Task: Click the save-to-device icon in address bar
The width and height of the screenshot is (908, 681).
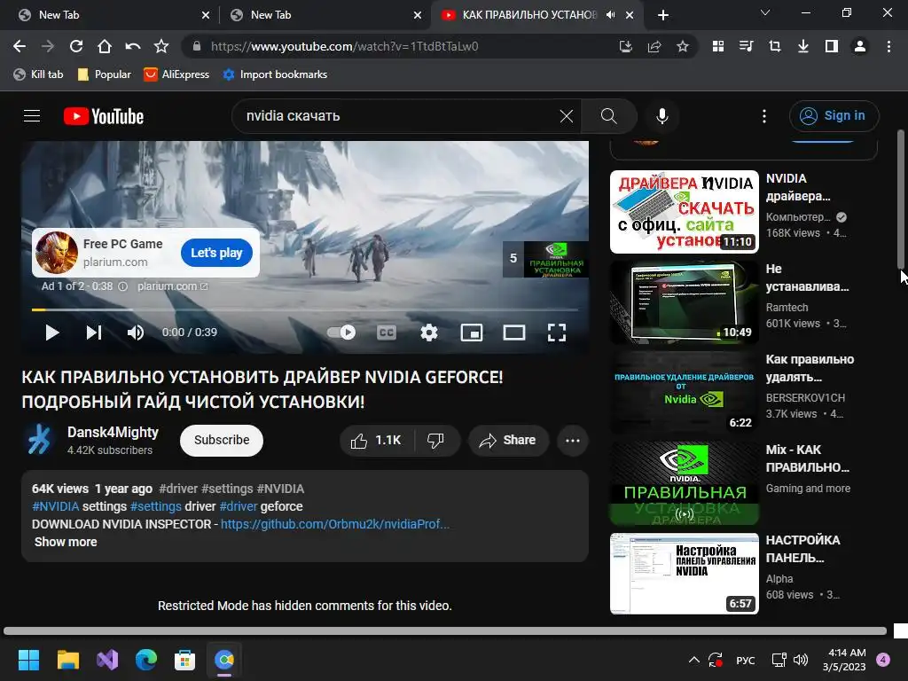Action: 625,46
